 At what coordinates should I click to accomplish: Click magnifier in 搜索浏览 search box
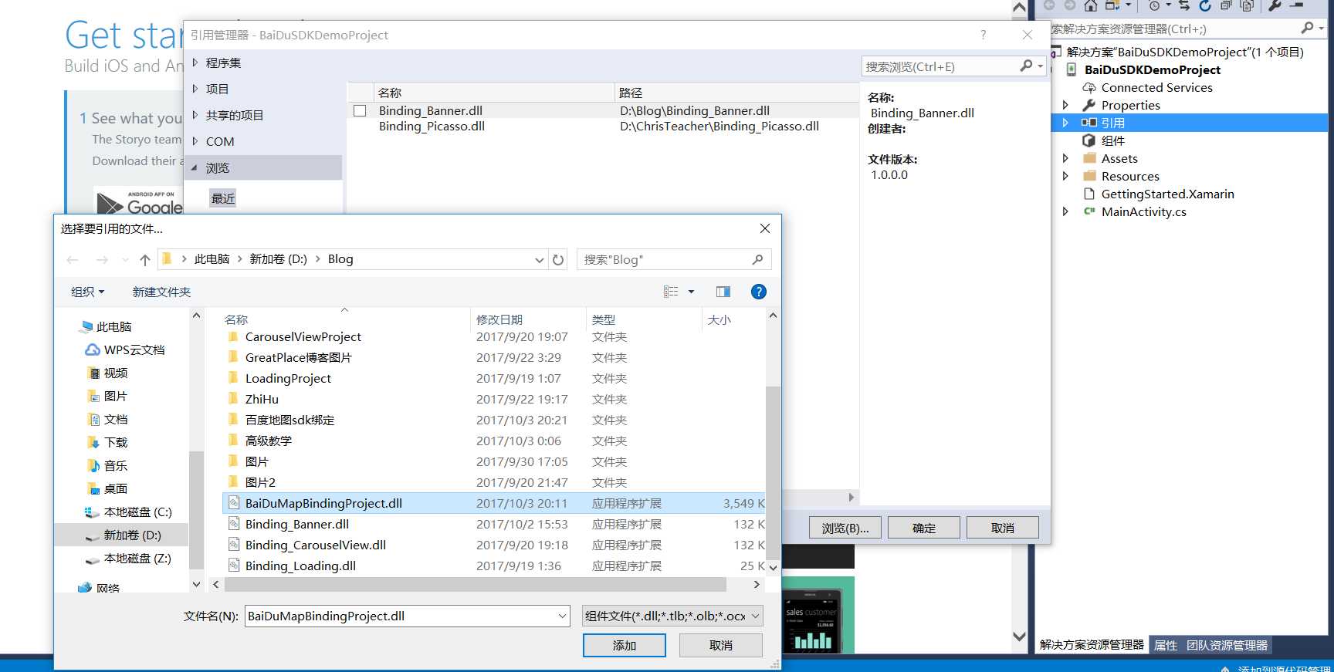1026,66
